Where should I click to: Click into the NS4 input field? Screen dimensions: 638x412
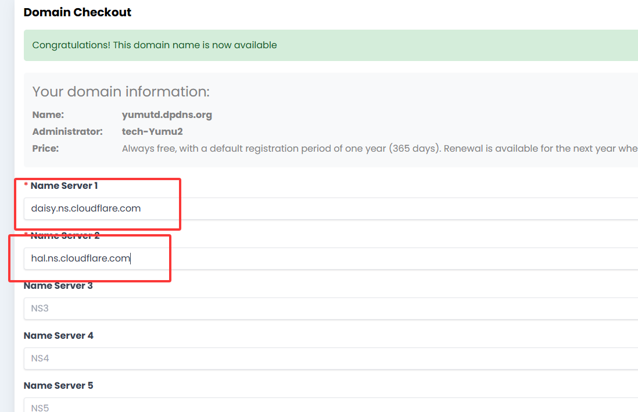tap(331, 359)
